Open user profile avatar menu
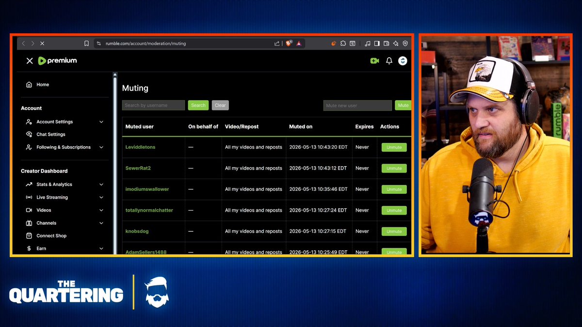The image size is (582, 327). 403,61
